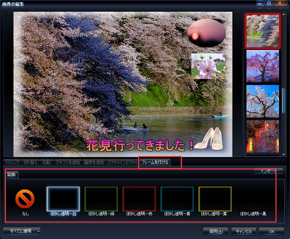Select the cosmos flower overlay picture
290x239 pixels.
208,66
